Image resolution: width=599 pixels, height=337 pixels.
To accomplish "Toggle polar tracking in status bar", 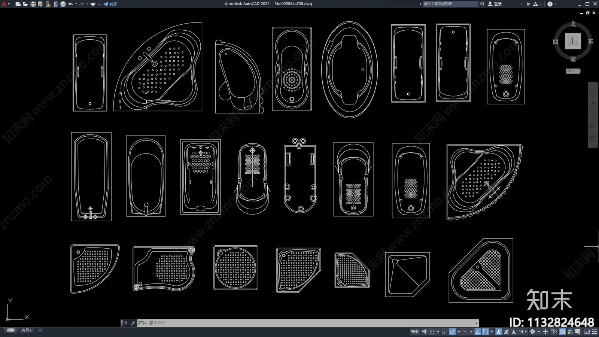I will coord(453,332).
